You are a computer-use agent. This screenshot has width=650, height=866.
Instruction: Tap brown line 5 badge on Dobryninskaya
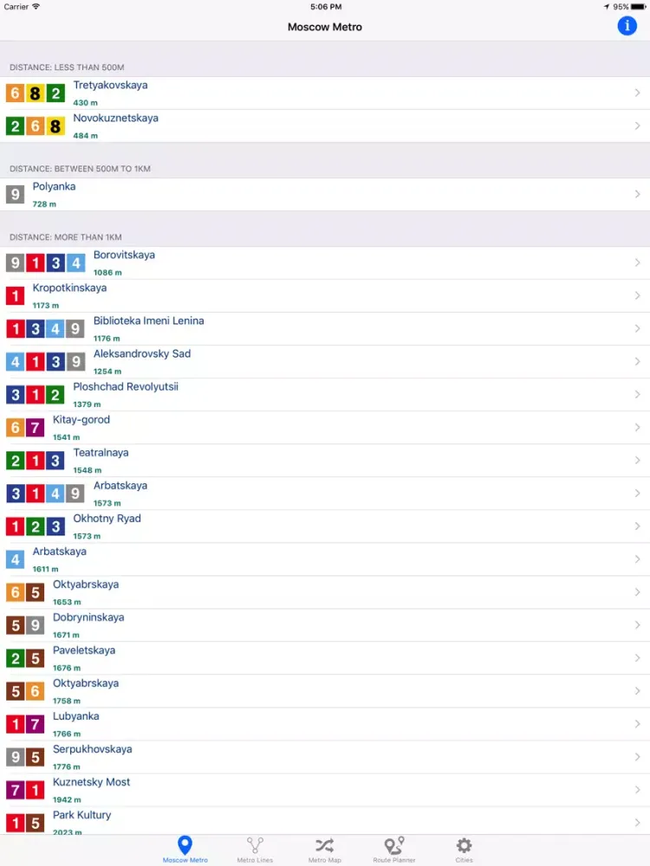pyautogui.click(x=15, y=626)
